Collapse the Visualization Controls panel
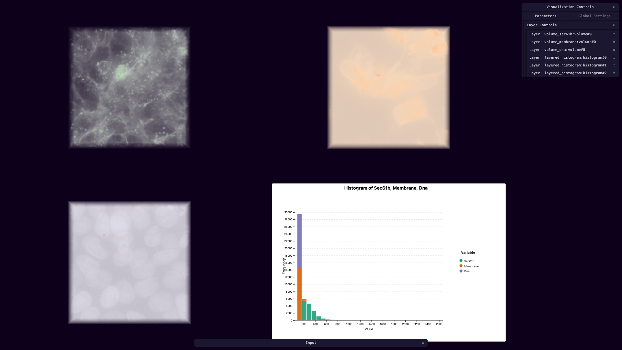Image resolution: width=622 pixels, height=350 pixels. coord(614,7)
